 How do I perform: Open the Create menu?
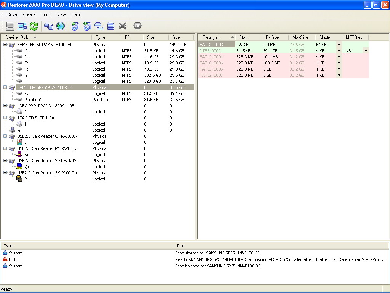click(29, 14)
